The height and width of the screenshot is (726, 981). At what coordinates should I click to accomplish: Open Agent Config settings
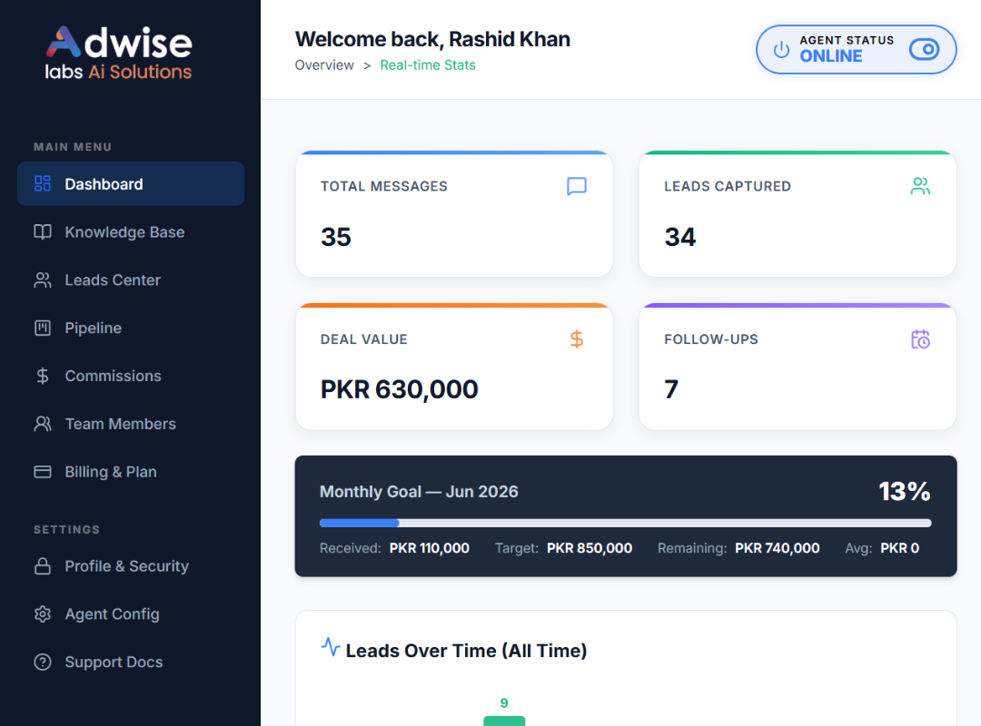click(131, 614)
